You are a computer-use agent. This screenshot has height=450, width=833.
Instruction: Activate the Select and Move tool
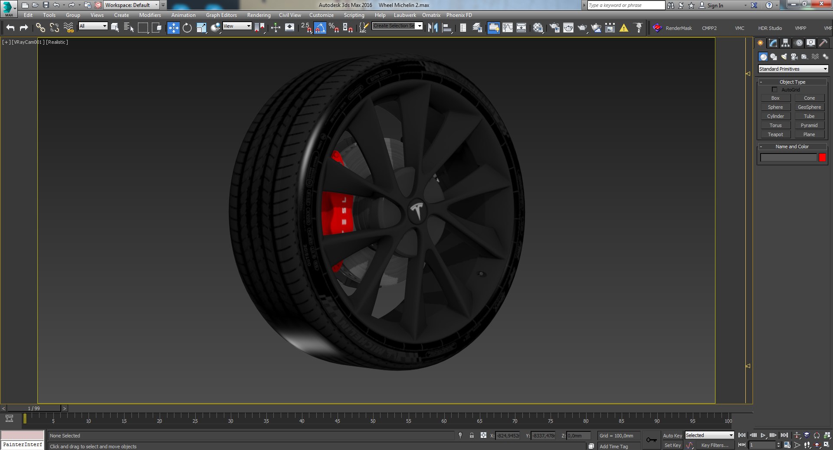point(173,28)
